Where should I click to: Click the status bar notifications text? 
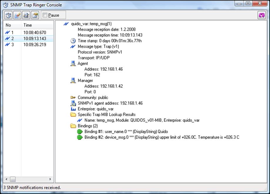tap(32, 188)
